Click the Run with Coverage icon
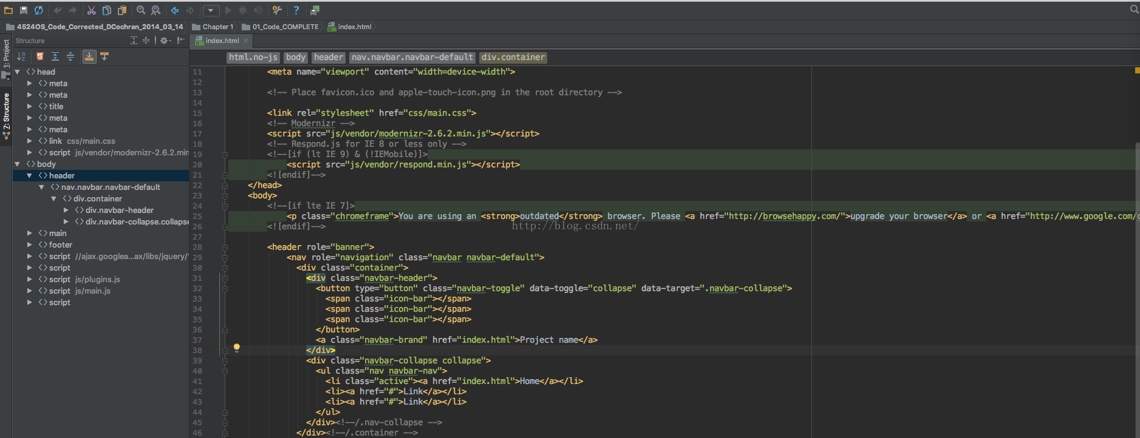Viewport: 1140px width, 438px height. pyautogui.click(x=258, y=10)
